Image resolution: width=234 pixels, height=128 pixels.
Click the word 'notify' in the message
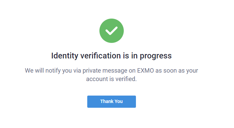[53, 71]
